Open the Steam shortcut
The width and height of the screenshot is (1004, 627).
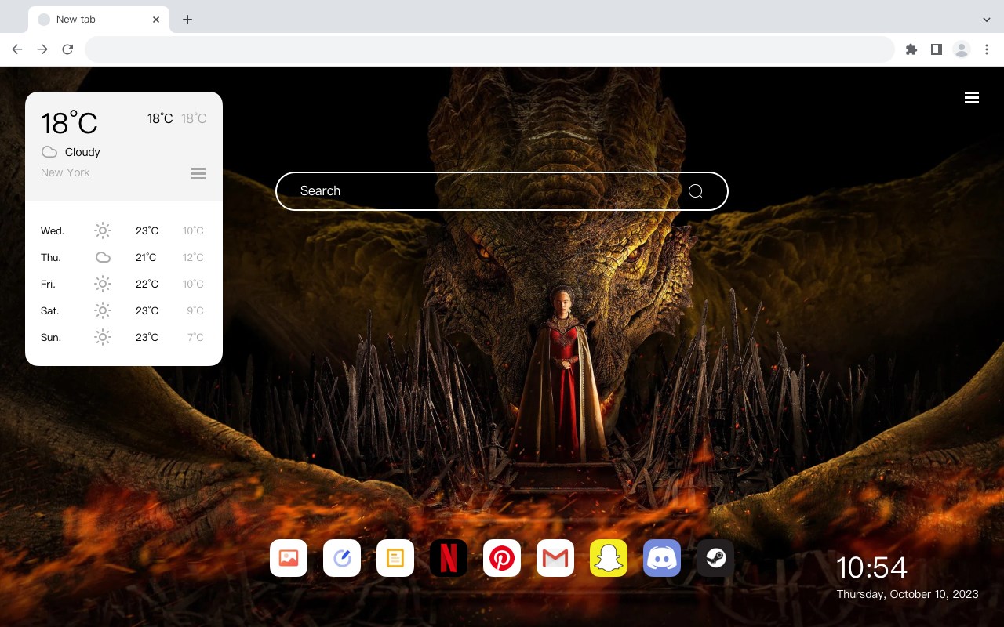pyautogui.click(x=715, y=558)
